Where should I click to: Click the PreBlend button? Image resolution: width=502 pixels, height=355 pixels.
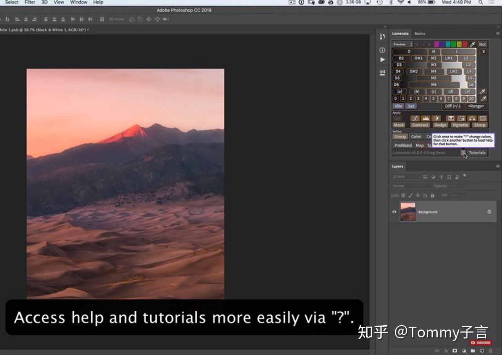pos(403,145)
